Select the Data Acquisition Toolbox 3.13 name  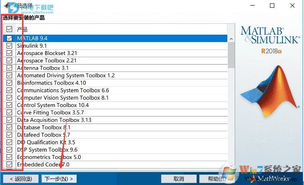pos(54,120)
